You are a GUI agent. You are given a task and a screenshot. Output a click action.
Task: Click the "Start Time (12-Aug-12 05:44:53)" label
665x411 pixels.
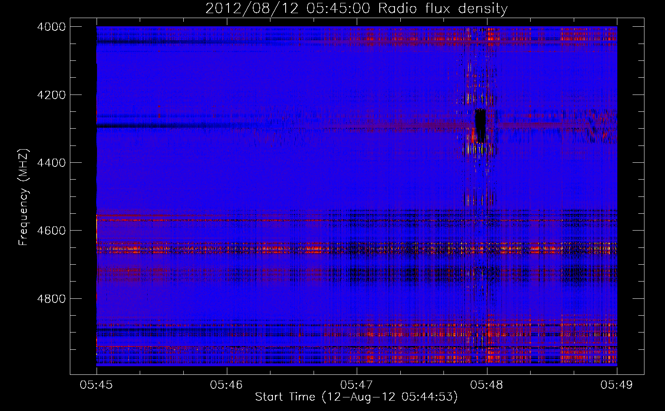click(x=356, y=397)
